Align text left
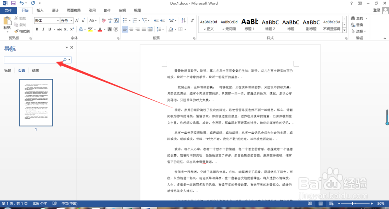Viewport: 389px width, 209px height. coord(125,29)
